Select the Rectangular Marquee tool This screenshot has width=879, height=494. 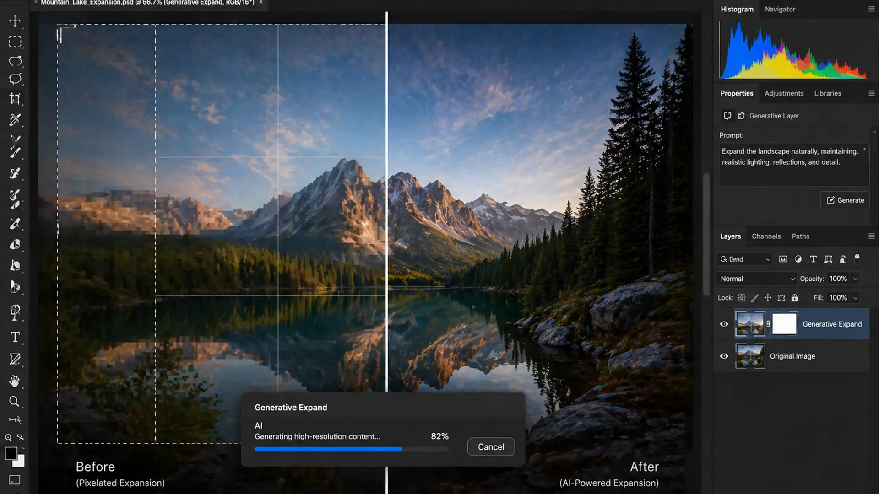click(15, 42)
